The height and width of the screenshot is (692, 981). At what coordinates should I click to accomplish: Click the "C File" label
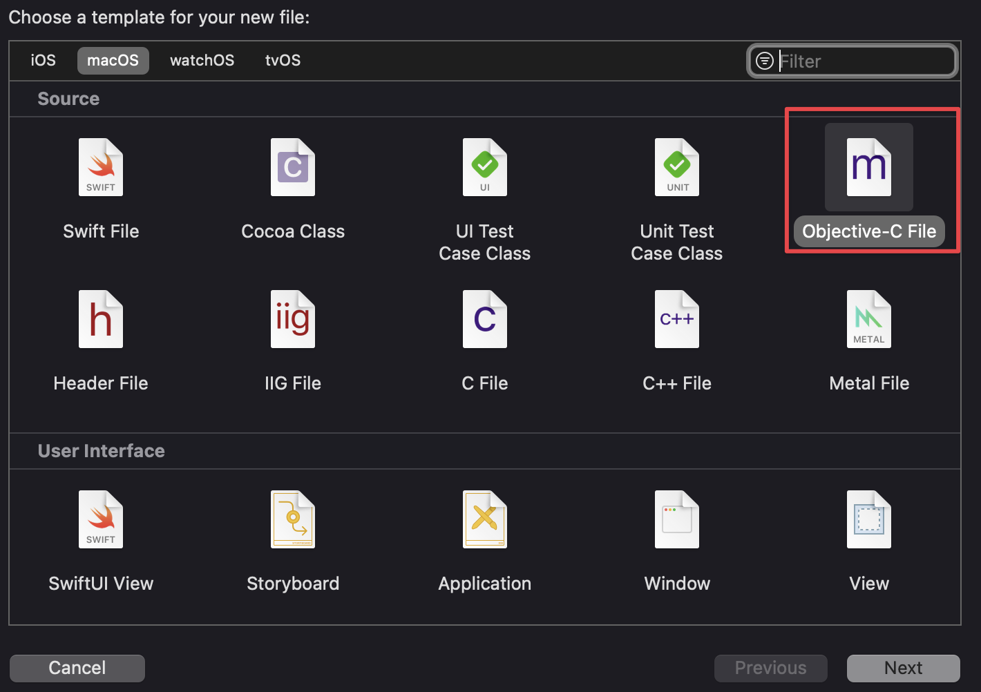coord(485,383)
